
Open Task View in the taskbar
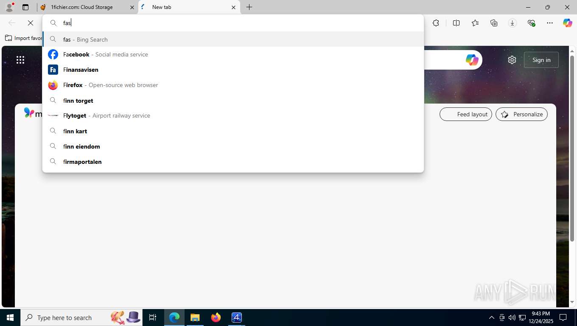(x=153, y=318)
